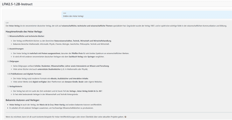This screenshot has height=120, width=232.
Task: Click bullet mentioning 'Naturwissenschaften, Technik, Wirtschaft und Wirtschaftshandlung'
Action: point(62,41)
